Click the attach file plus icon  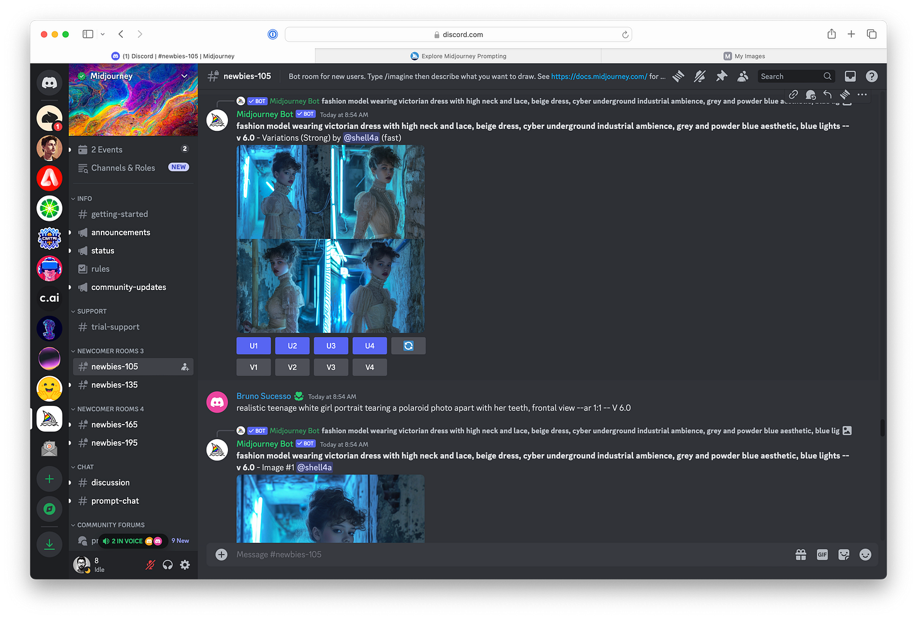pyautogui.click(x=221, y=554)
